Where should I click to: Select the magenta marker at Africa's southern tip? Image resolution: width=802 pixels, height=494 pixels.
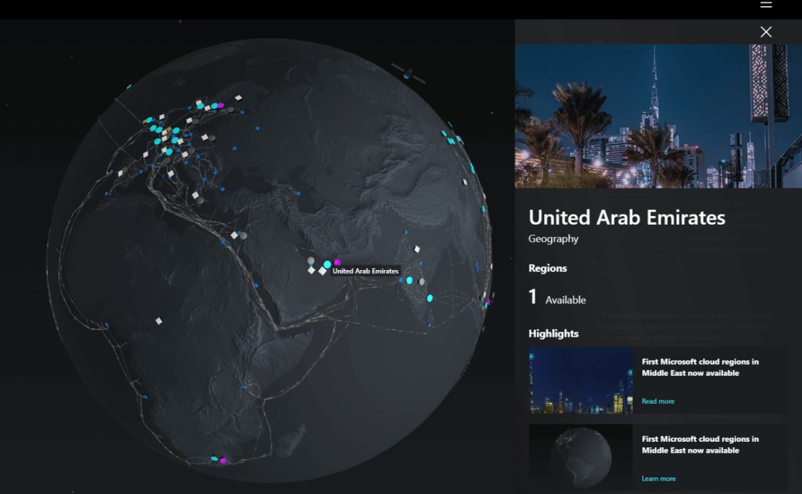click(x=223, y=460)
